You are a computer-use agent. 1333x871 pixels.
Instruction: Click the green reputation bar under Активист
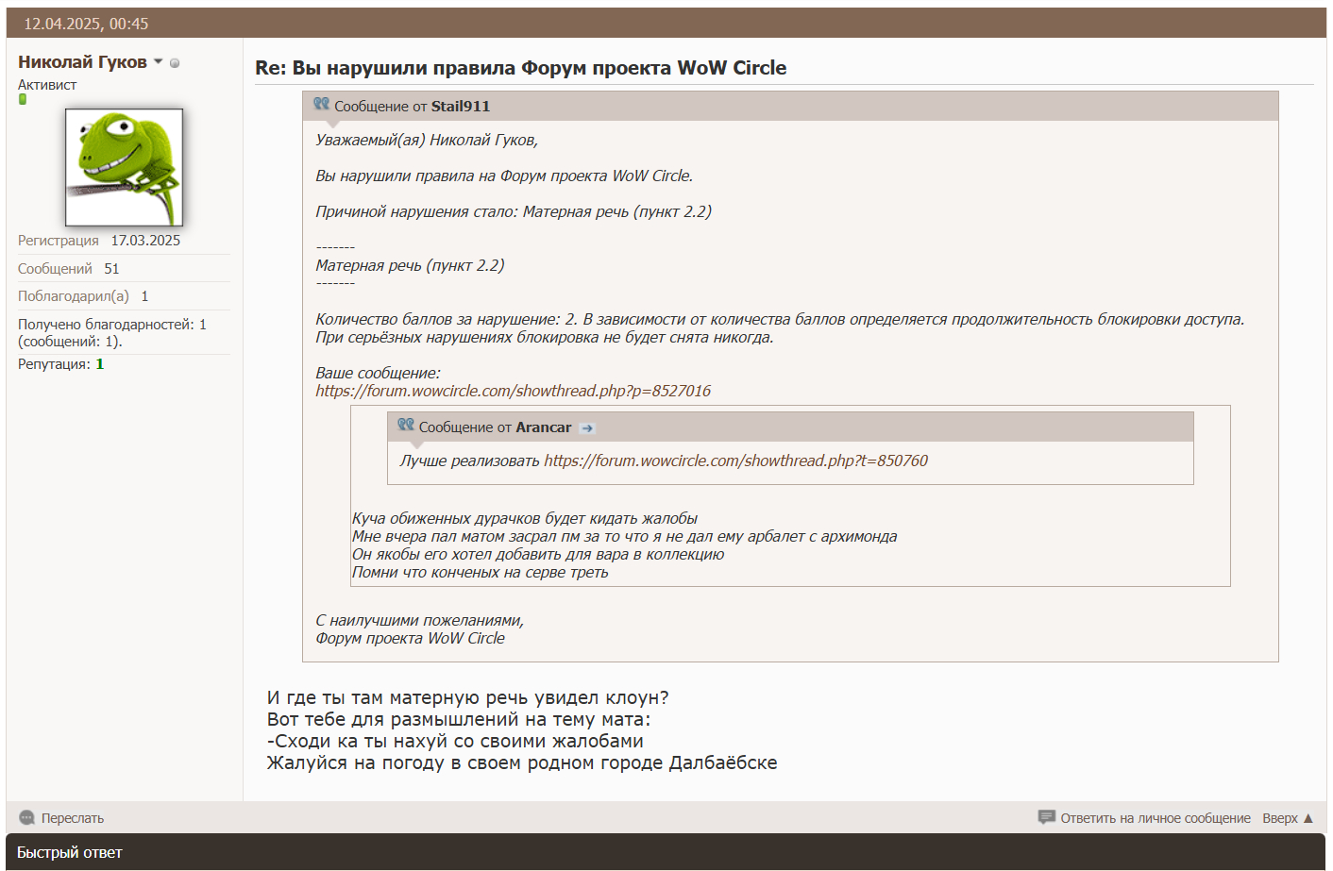(23, 99)
